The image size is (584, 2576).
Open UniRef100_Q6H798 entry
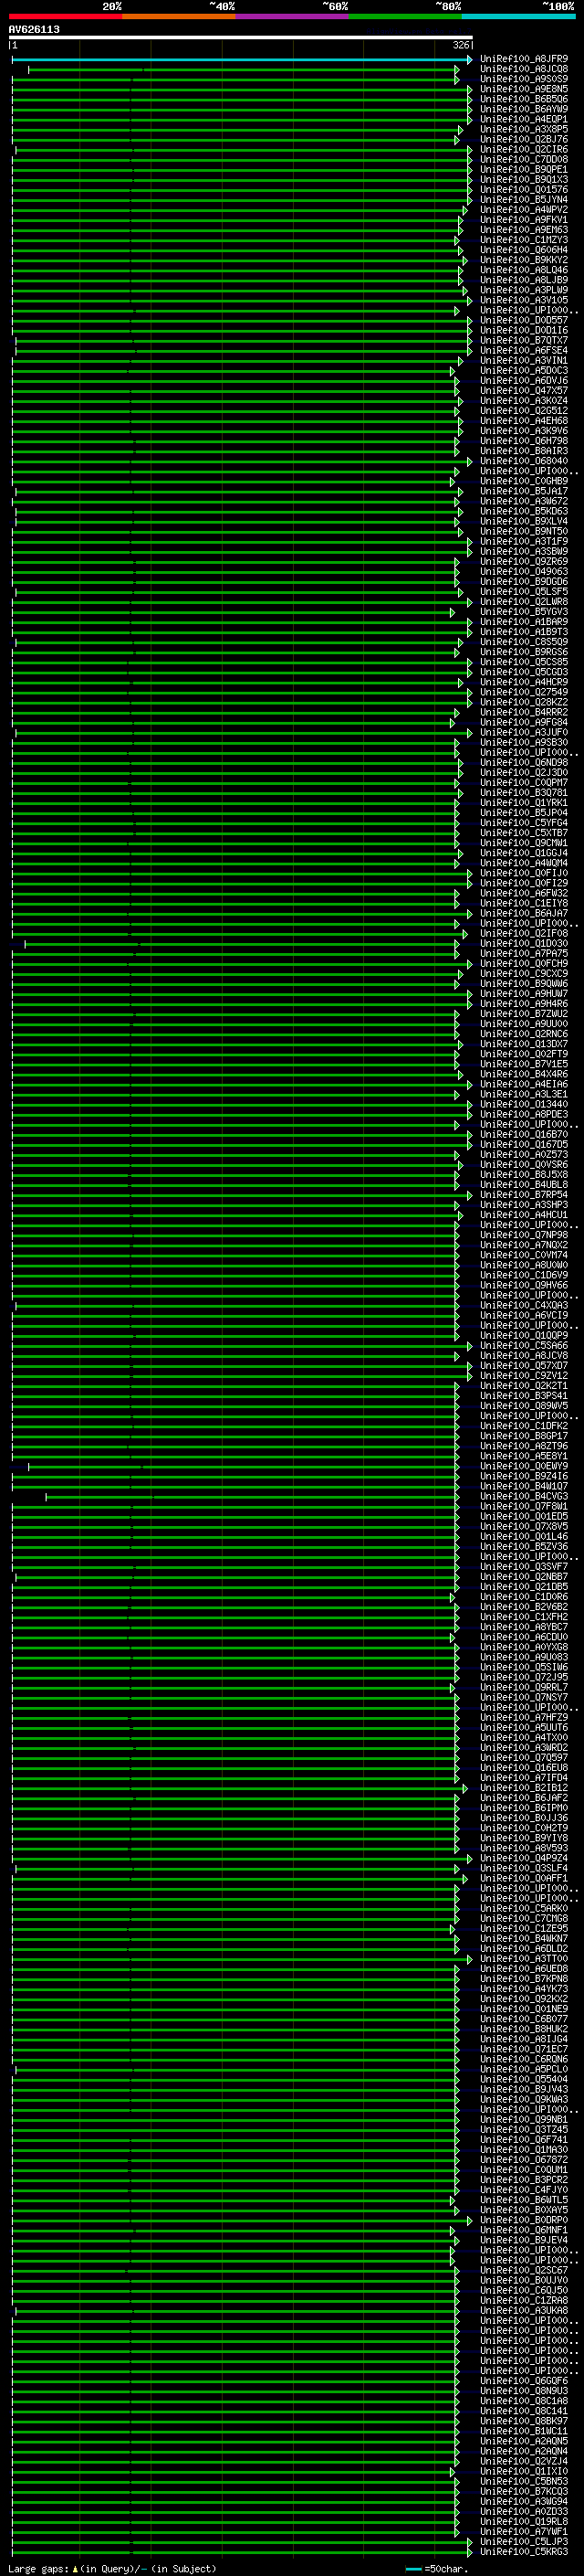point(524,441)
